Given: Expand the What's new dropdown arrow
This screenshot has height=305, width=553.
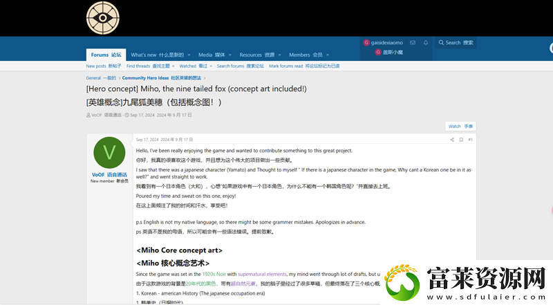Looking at the screenshot, I should [189, 55].
